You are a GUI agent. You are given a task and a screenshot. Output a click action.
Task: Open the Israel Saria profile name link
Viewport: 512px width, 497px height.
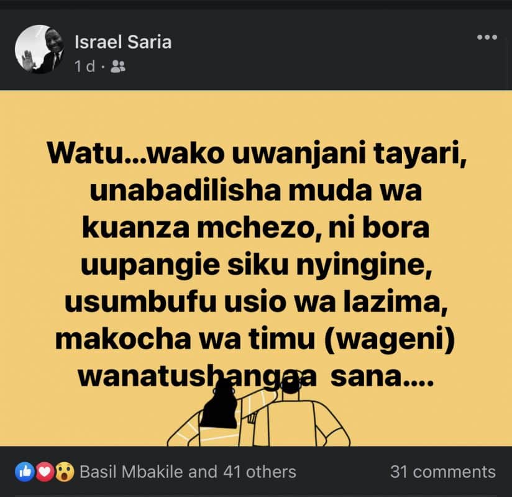click(123, 42)
